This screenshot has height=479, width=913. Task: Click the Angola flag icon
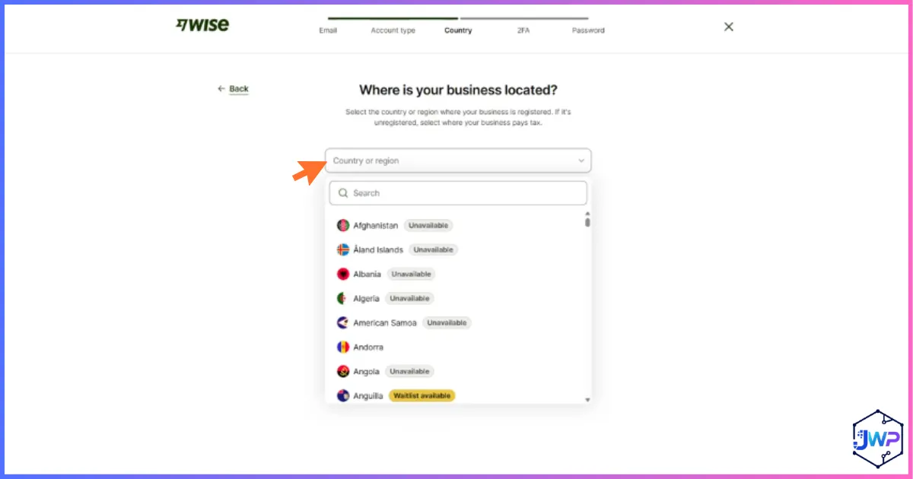coord(343,371)
